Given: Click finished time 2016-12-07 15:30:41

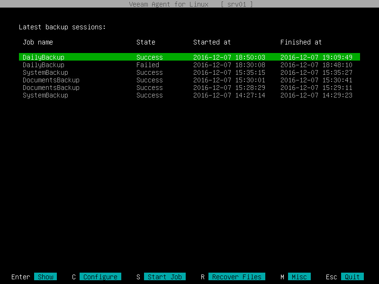Looking at the screenshot, I should pyautogui.click(x=316, y=80).
